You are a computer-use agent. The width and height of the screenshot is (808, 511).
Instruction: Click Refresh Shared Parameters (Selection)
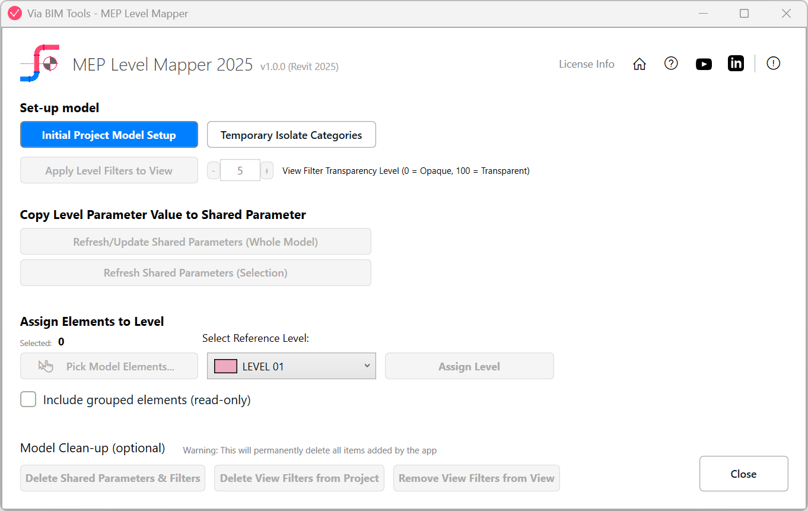[196, 272]
